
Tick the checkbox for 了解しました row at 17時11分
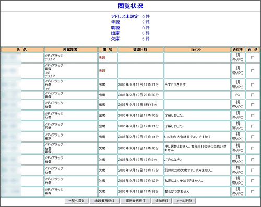(x=253, y=126)
